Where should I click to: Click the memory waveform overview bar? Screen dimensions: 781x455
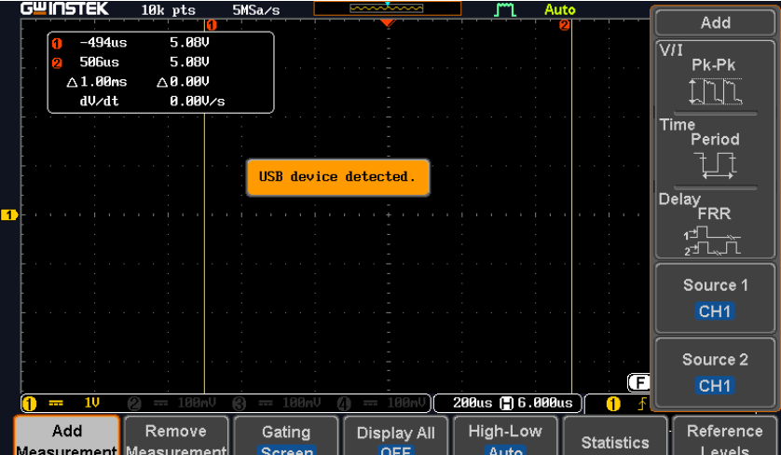click(x=387, y=8)
